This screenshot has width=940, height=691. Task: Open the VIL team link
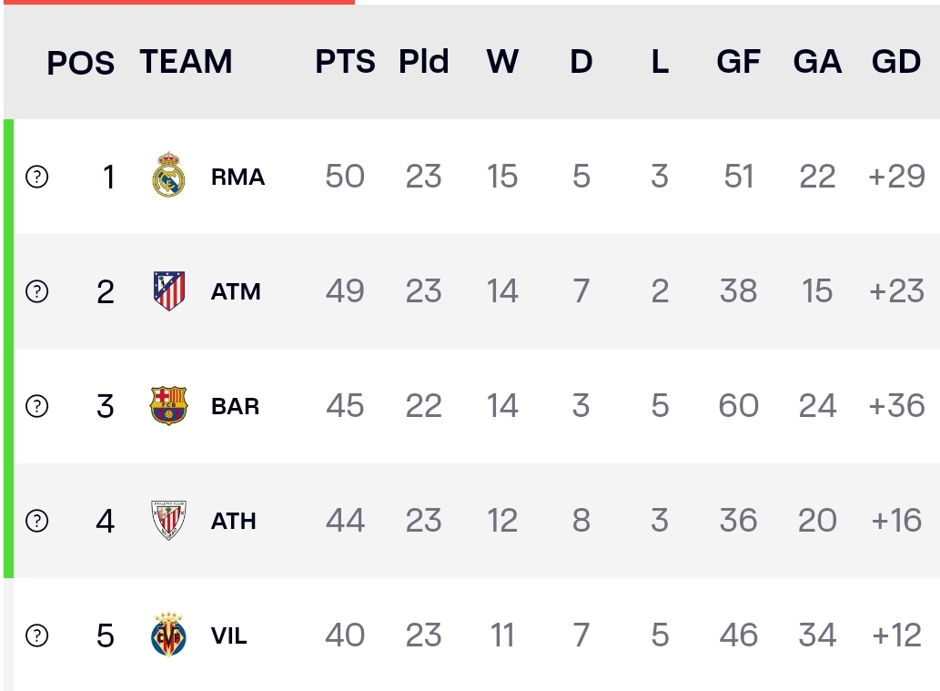point(229,635)
